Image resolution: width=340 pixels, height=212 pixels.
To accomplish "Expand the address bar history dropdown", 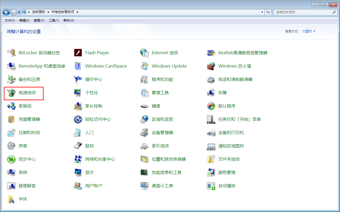I will (262, 12).
